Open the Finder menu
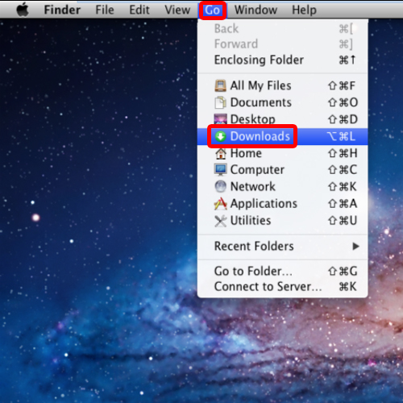 coord(62,10)
